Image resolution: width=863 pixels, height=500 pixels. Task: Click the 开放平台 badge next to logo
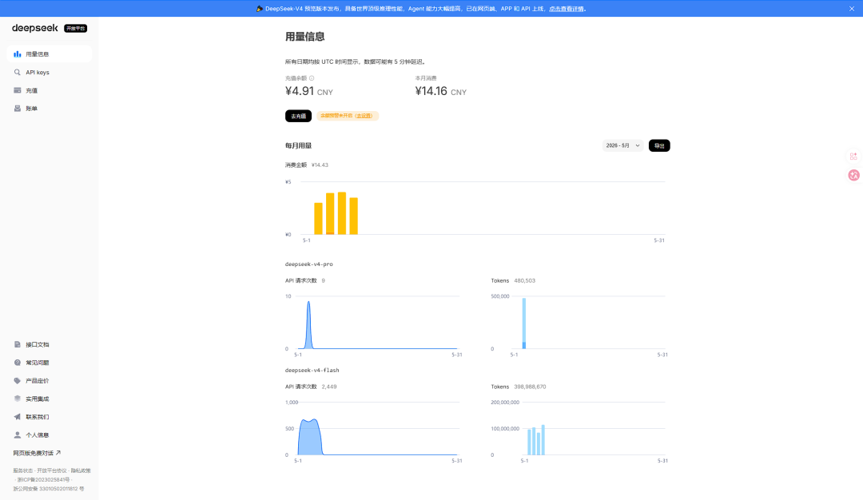(x=75, y=28)
